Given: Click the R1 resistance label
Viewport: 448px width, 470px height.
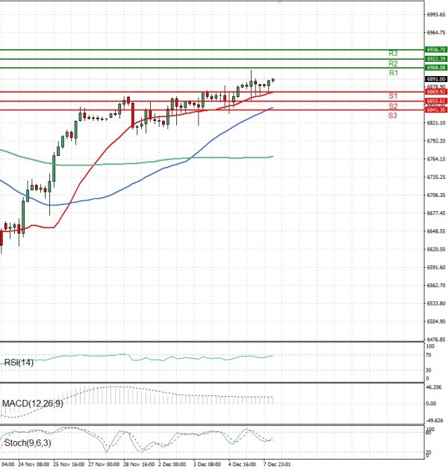Looking at the screenshot, I should click(x=393, y=74).
